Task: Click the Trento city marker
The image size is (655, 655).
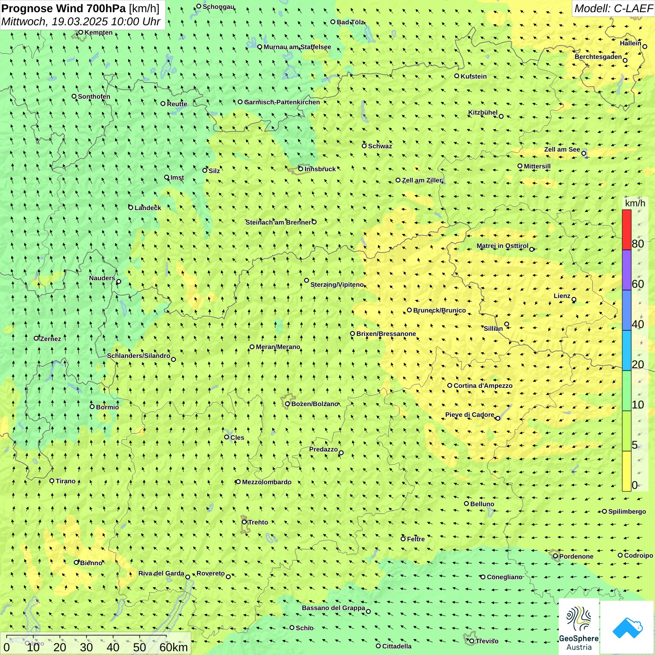Action: (244, 522)
